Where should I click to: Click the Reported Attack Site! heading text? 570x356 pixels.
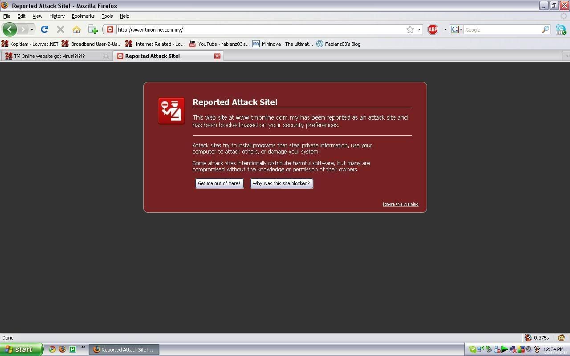pyautogui.click(x=235, y=102)
